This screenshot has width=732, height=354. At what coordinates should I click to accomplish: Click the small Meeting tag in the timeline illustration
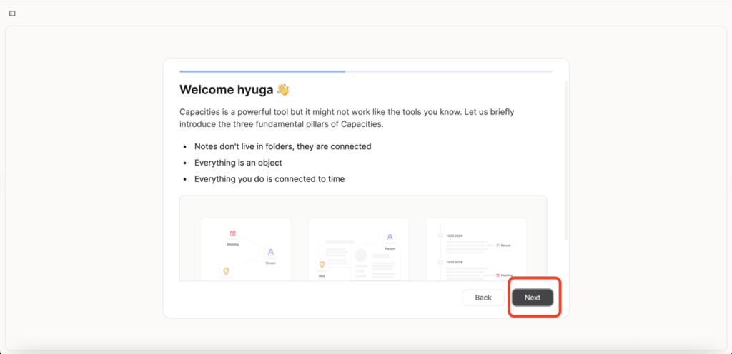coord(503,275)
